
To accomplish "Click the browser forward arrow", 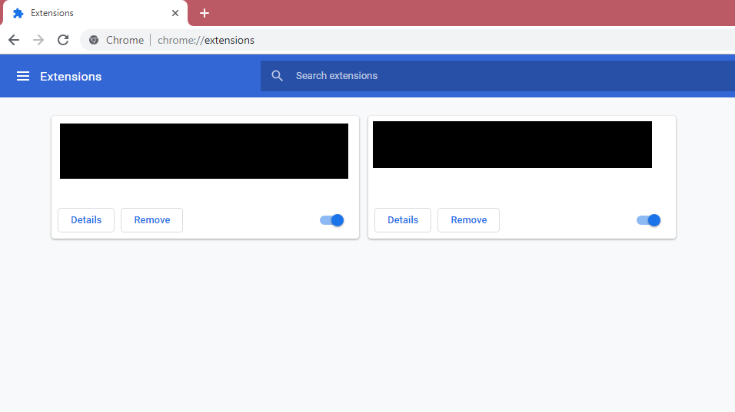I will [x=38, y=40].
